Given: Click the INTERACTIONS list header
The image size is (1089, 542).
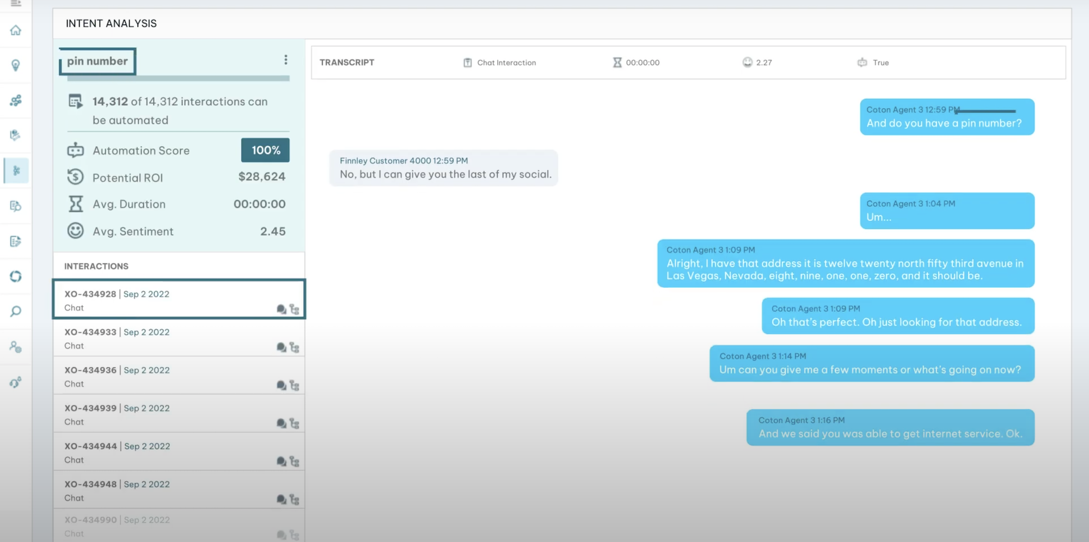Looking at the screenshot, I should 96,266.
